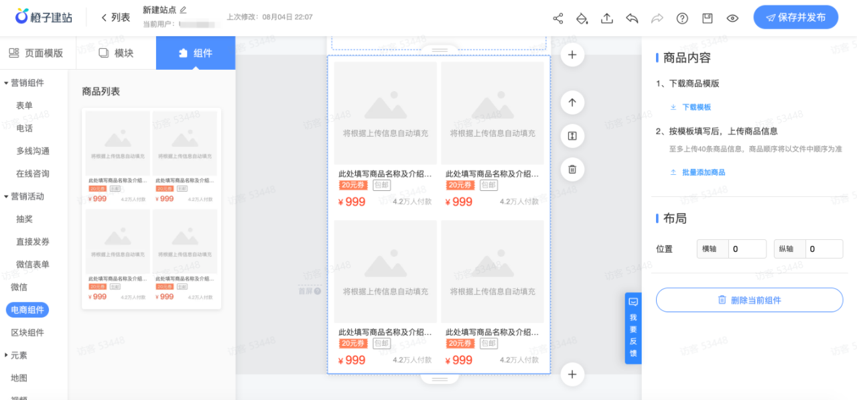Collapse the 营销组件 tree section
This screenshot has height=400, width=857.
coord(7,83)
